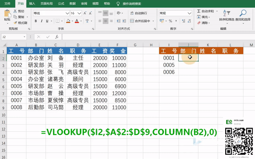Open the font size dropdown
This screenshot has width=255, height=159.
(79, 13)
